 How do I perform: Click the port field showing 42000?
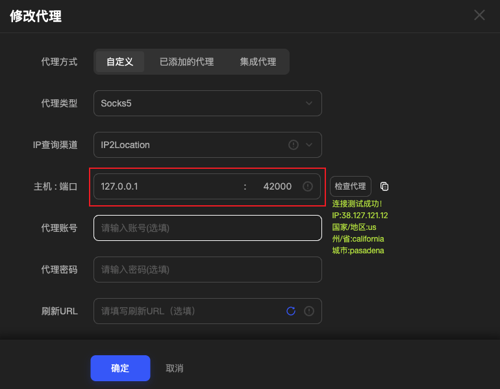(x=277, y=186)
